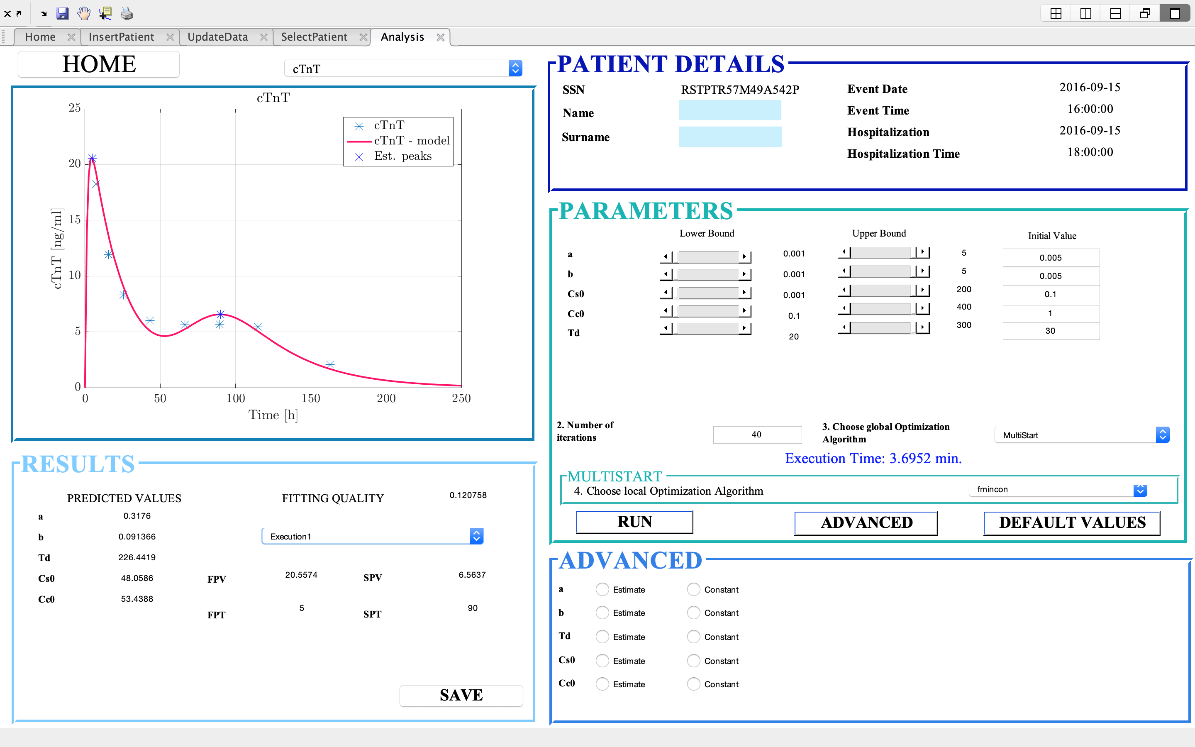Switch to the Home tab
Image resolution: width=1195 pixels, height=747 pixels.
click(40, 37)
